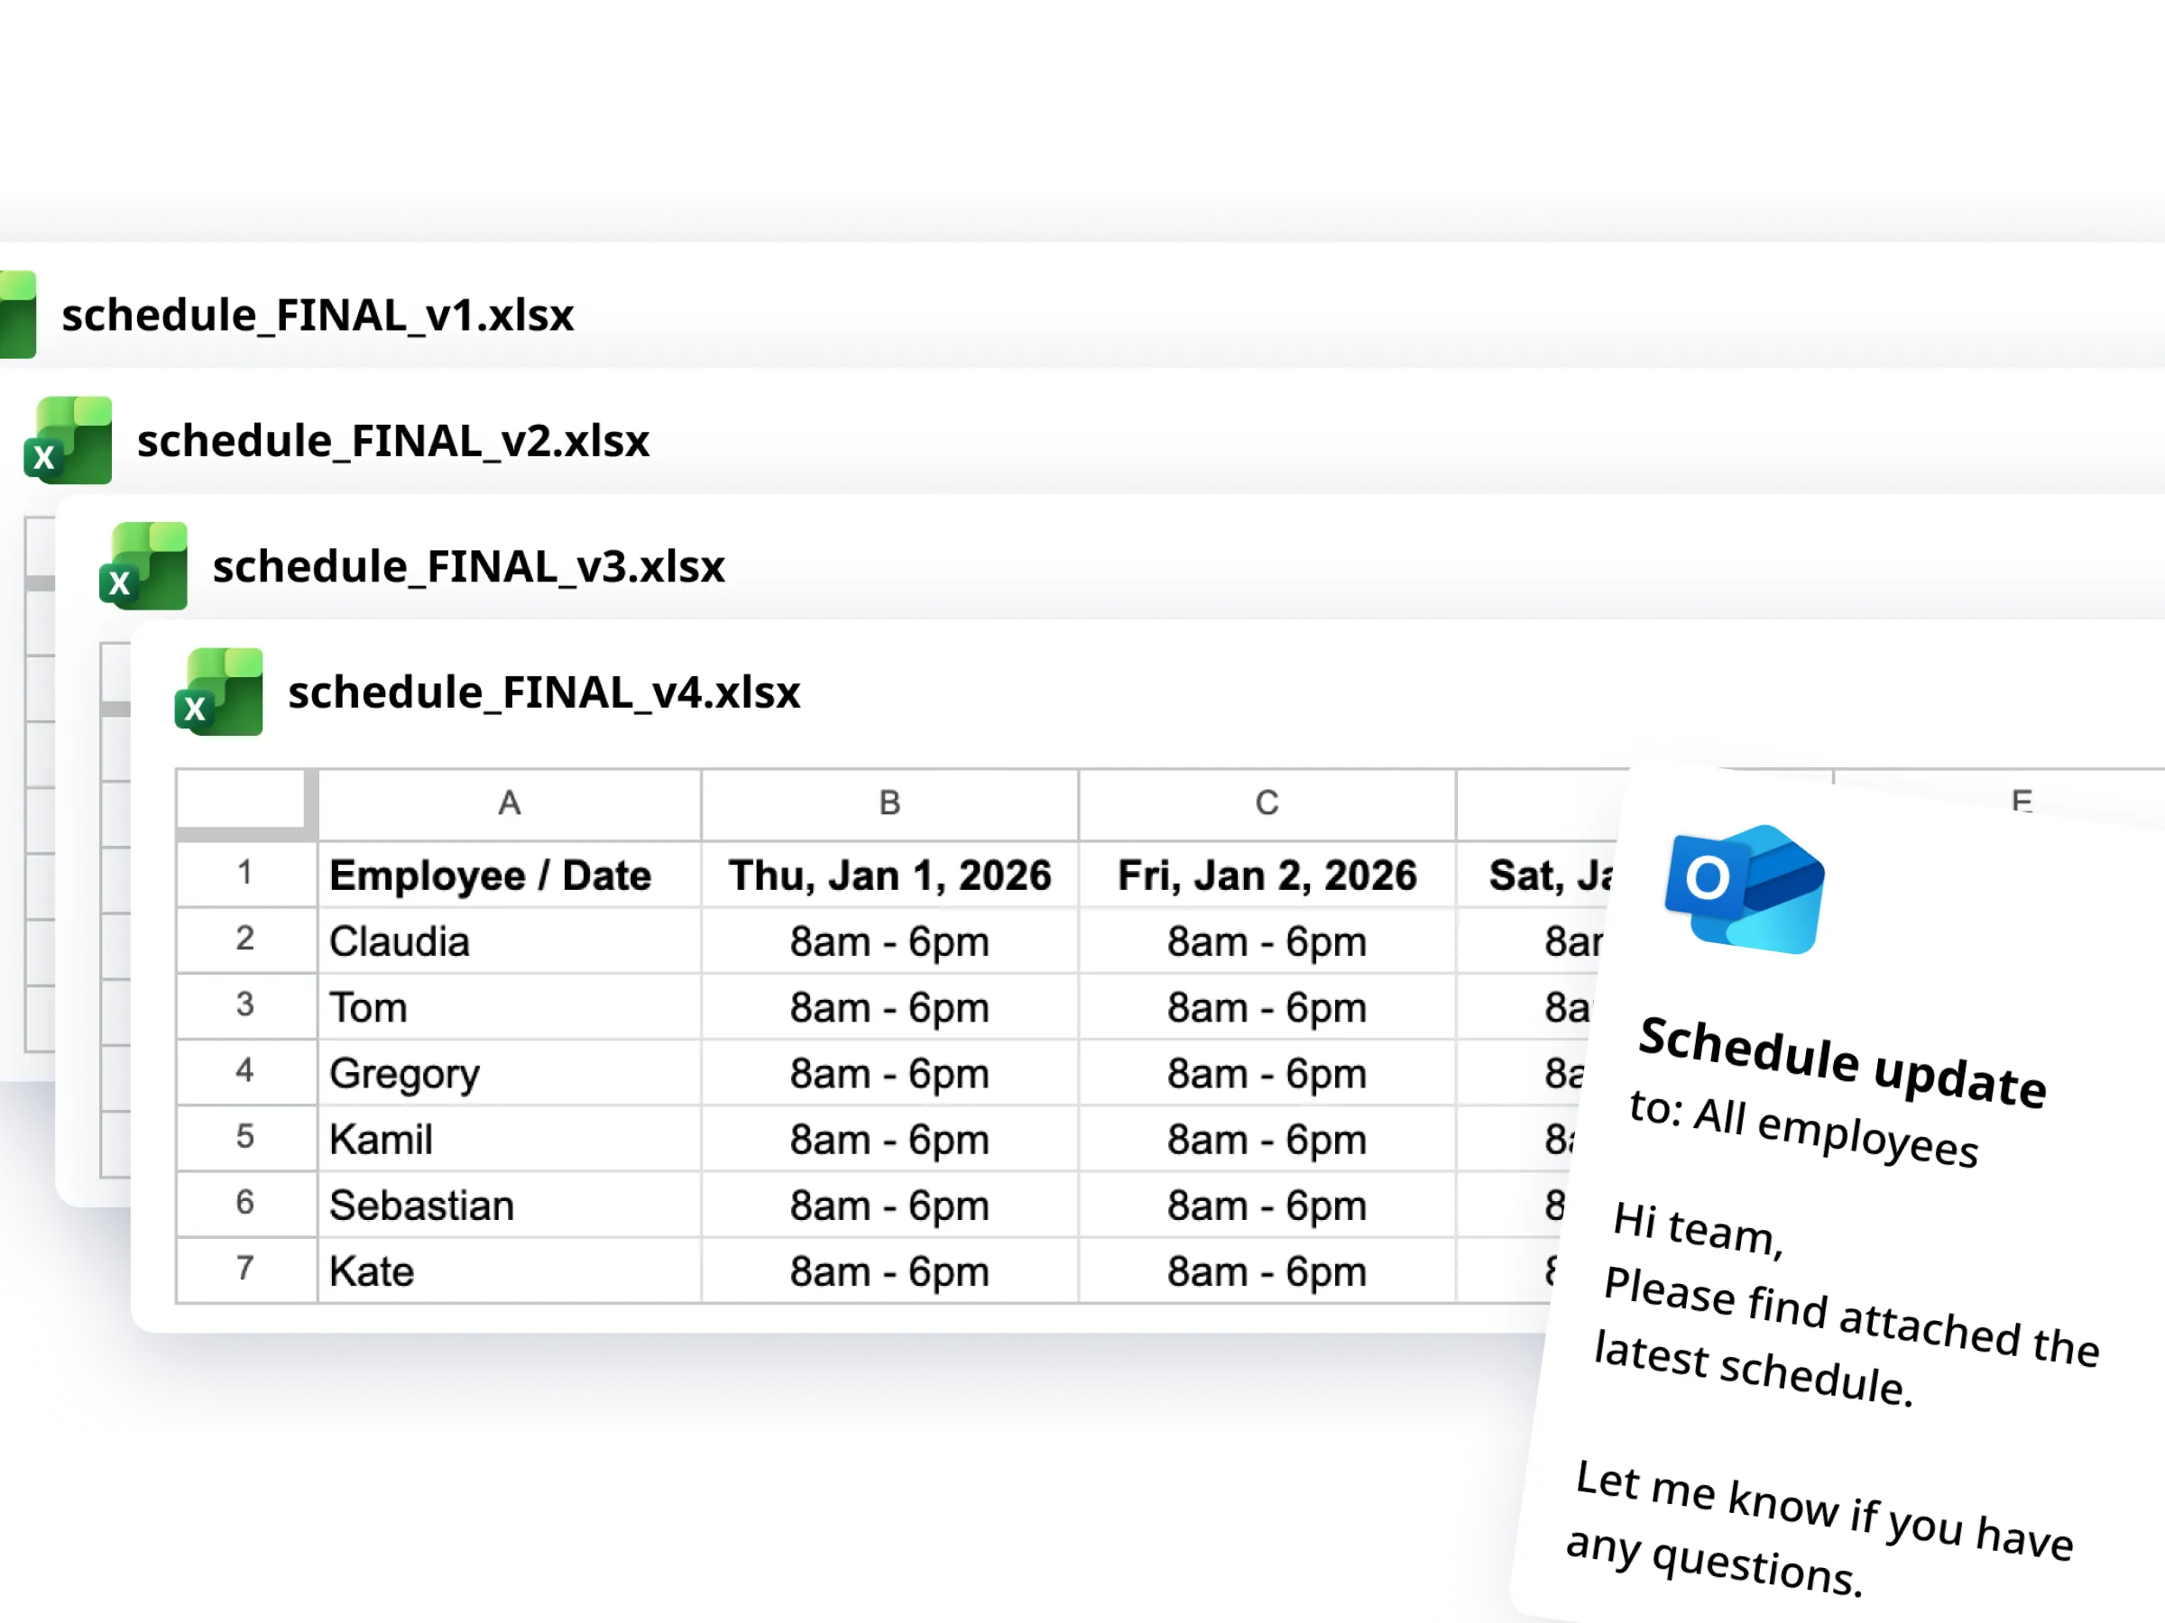Click Kate's Friday shift cell

[1267, 1270]
